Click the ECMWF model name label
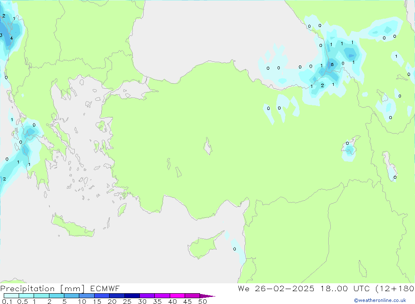 coord(105,289)
